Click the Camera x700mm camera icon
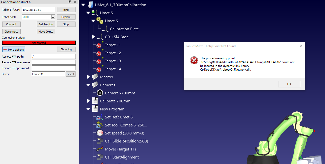Image resolution: width=325 pixels, height=164 pixels. click(x=100, y=93)
